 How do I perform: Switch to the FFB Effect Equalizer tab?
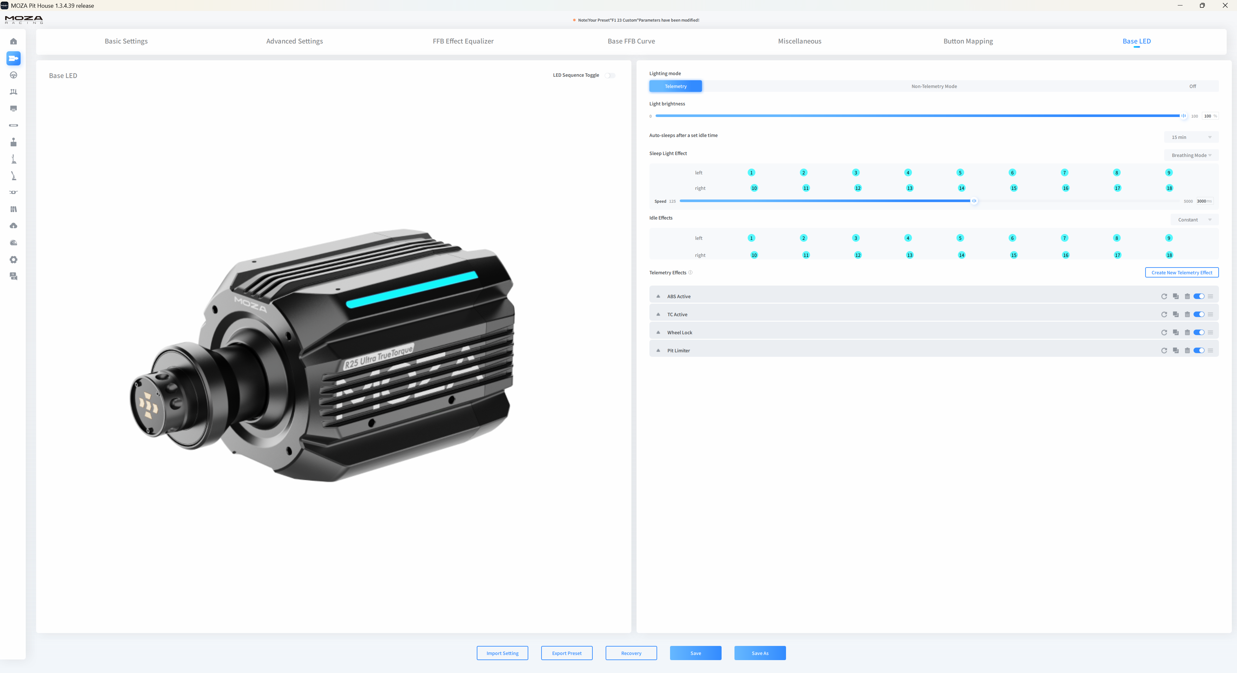pyautogui.click(x=463, y=41)
